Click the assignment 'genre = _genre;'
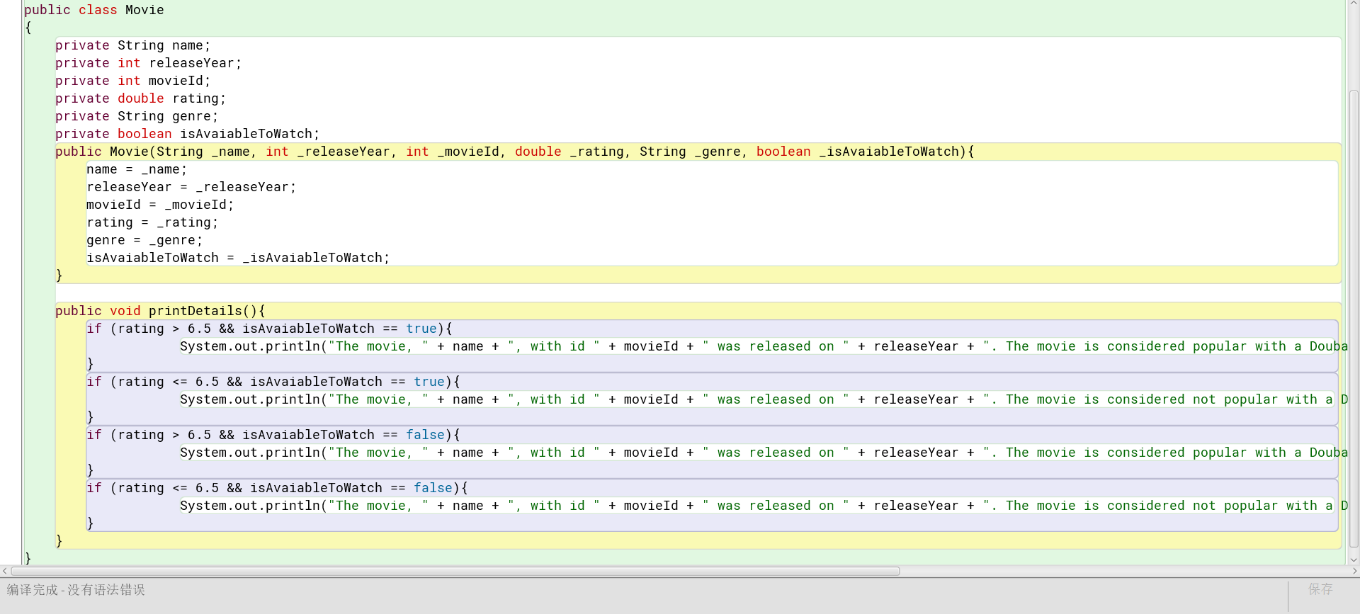This screenshot has height=614, width=1360. (x=144, y=240)
